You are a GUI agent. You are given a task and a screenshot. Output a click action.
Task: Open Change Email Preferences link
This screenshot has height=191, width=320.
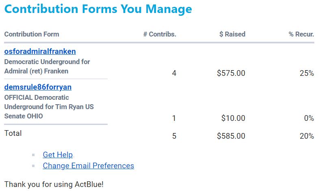pos(89,166)
